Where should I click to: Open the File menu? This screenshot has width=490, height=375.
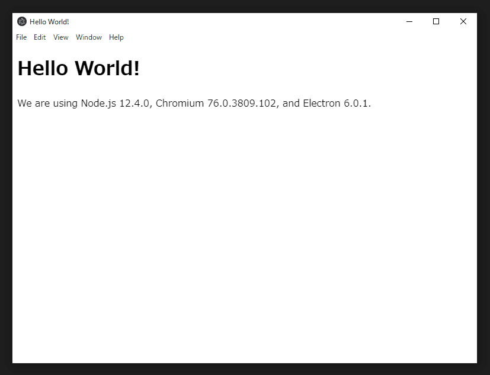point(21,37)
